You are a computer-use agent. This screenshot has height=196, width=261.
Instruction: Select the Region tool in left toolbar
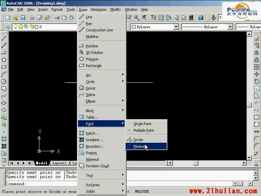[x=4, y=153]
